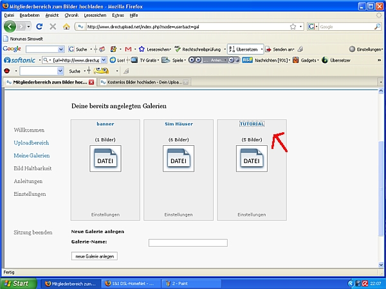Click the RSS icon in Softonic toolbar
Image resolution: width=386 pixels, height=289 pixels.
(x=246, y=60)
